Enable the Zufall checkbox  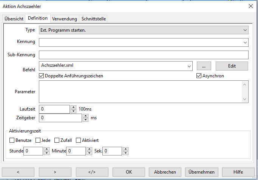point(57,140)
